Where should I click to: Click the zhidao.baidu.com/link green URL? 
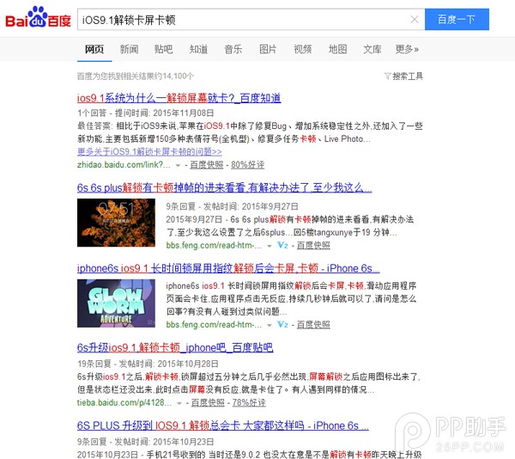click(124, 165)
